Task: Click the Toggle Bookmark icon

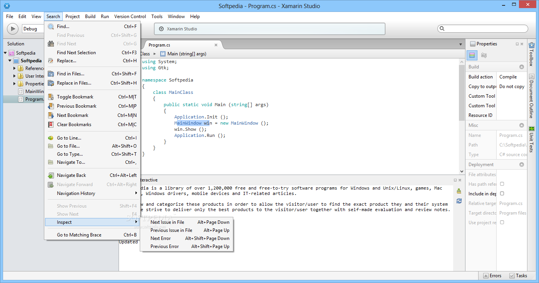Action: click(x=50, y=97)
